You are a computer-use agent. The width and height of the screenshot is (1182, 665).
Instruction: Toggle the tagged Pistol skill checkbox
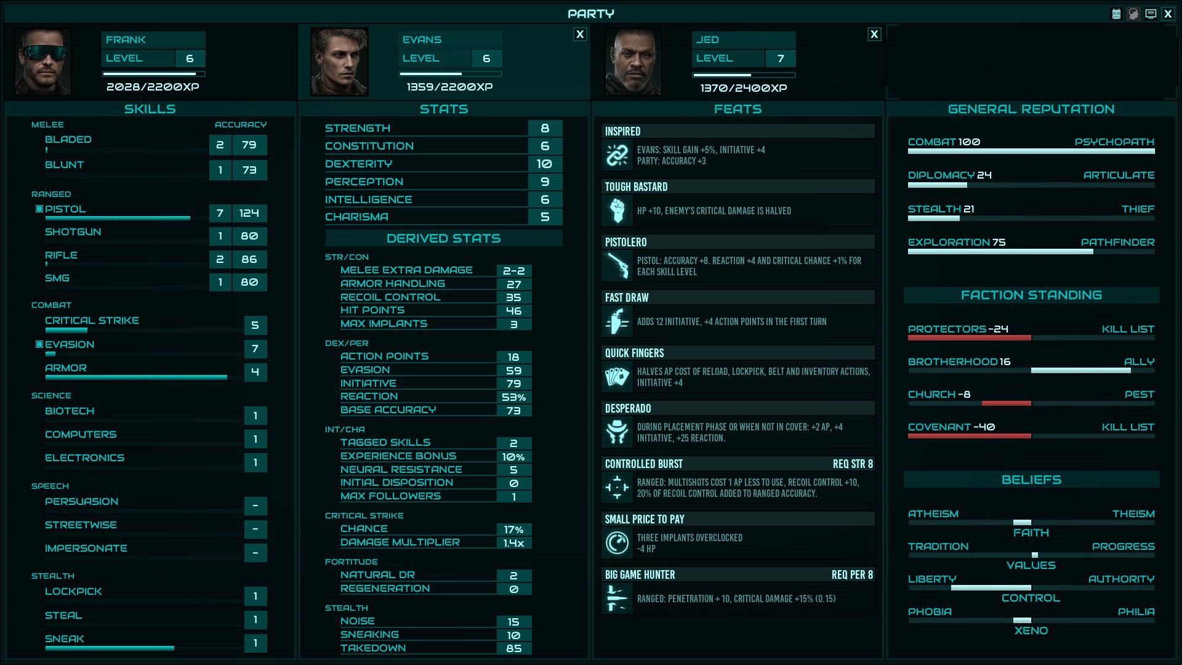pyautogui.click(x=39, y=209)
